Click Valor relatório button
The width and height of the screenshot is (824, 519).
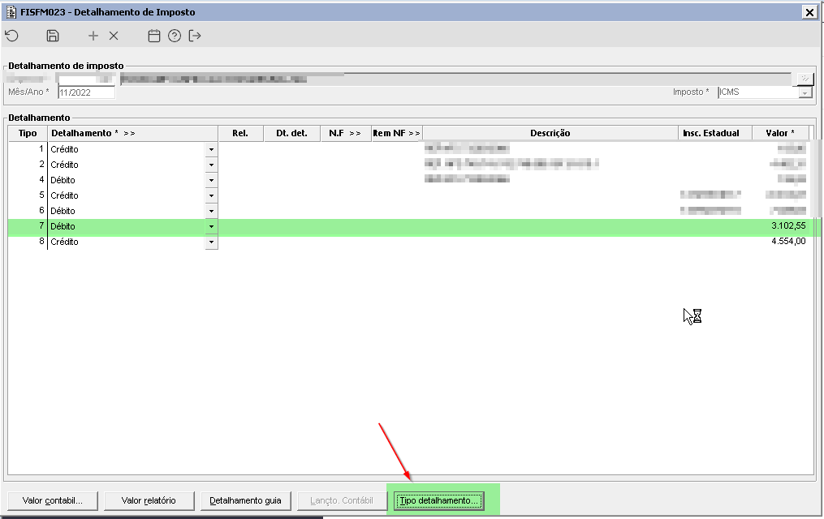pos(149,500)
